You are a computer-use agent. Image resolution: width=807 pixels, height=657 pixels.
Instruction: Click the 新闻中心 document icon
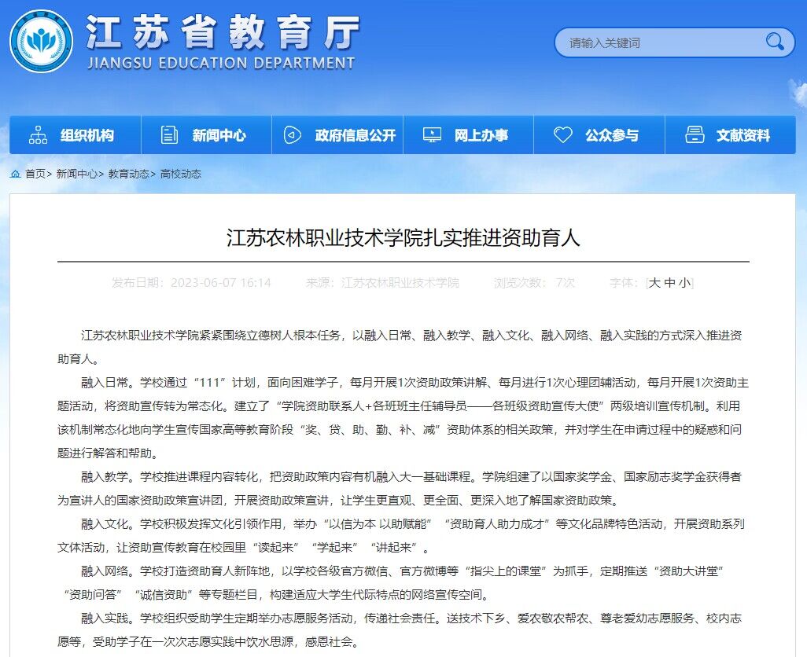point(169,135)
